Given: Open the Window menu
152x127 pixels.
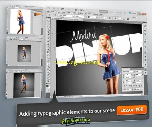Looking at the screenshot, I should [x=96, y=14].
